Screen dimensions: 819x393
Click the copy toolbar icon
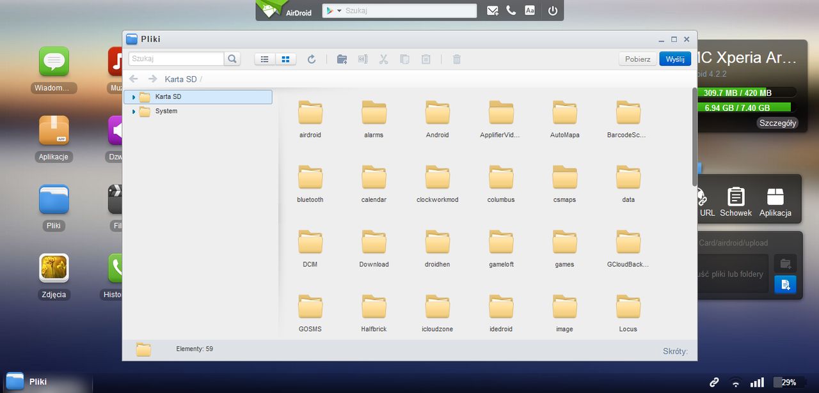tap(404, 59)
